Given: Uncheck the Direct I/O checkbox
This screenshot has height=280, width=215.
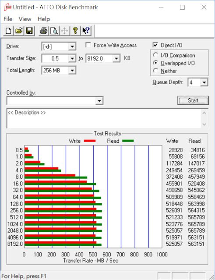Looking at the screenshot, I should pos(155,45).
